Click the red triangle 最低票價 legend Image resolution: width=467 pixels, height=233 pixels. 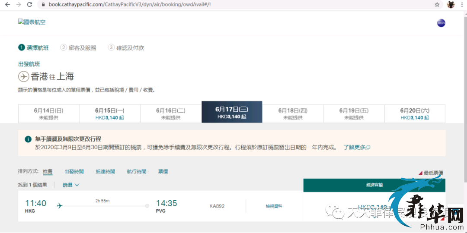click(431, 173)
